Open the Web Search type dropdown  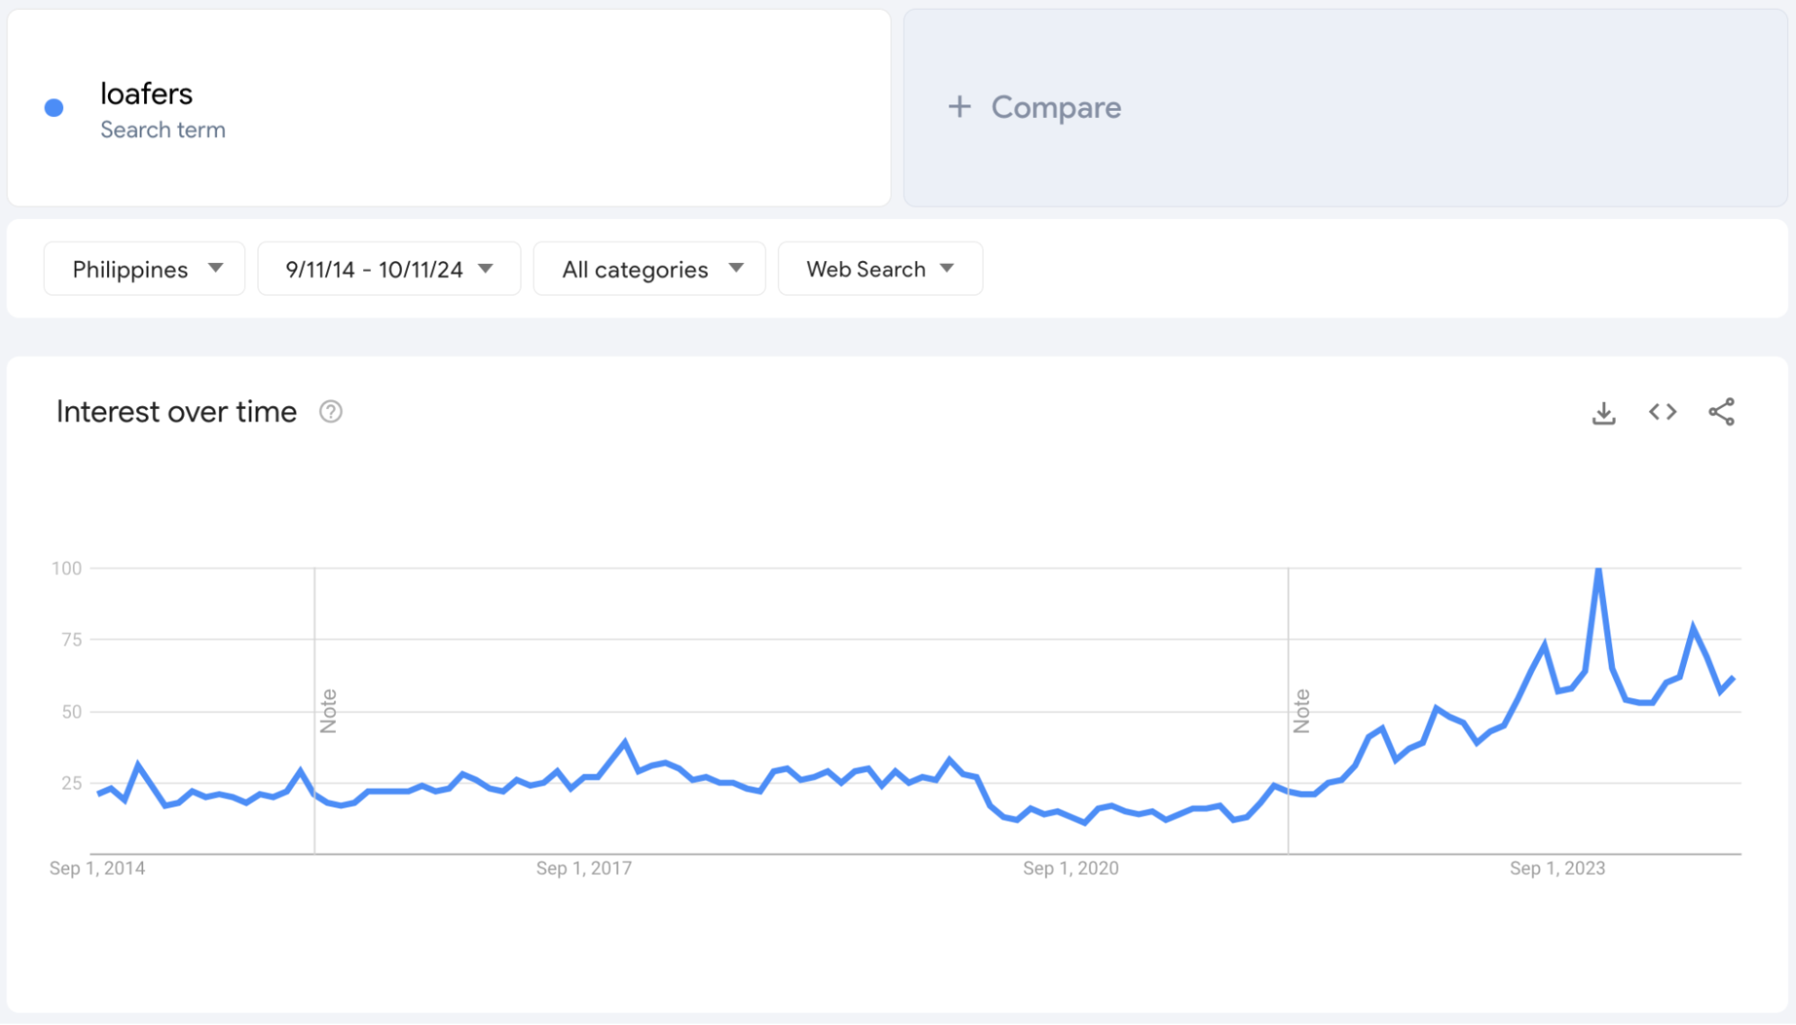(x=880, y=268)
